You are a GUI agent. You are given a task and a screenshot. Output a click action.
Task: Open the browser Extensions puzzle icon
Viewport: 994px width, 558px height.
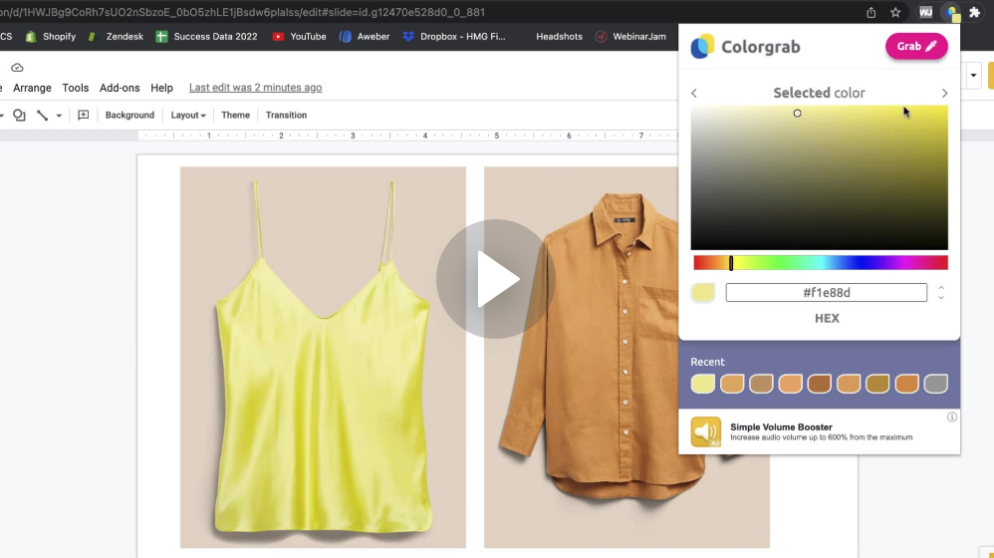[975, 12]
